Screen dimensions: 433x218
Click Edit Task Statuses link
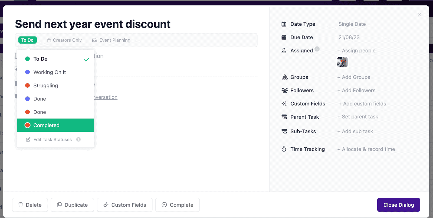(x=52, y=140)
